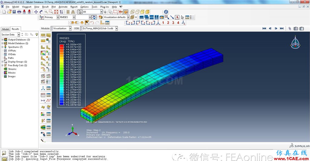The width and height of the screenshot is (310, 161).
Task: Open the Plug-ins menu
Action: (x=104, y=7)
